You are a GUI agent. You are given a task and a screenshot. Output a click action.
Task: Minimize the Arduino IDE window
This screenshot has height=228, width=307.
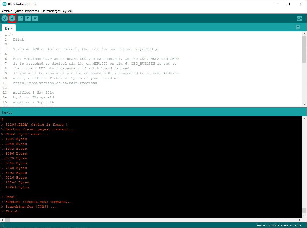click(x=276, y=4)
